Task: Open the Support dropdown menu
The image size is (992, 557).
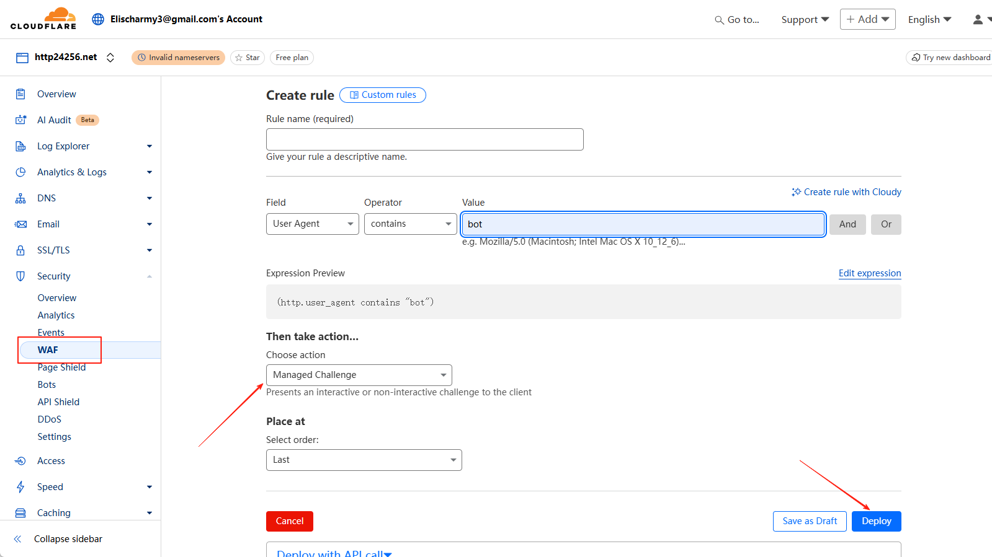Action: [805, 20]
